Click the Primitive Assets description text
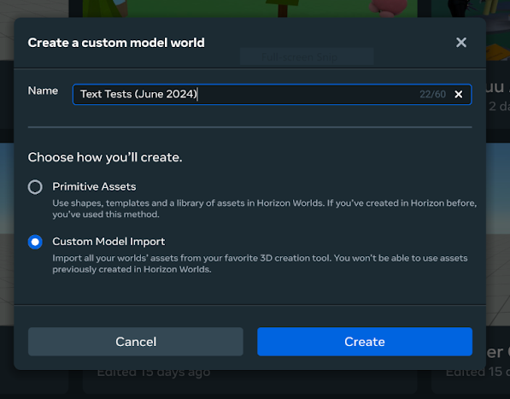 (x=265, y=208)
